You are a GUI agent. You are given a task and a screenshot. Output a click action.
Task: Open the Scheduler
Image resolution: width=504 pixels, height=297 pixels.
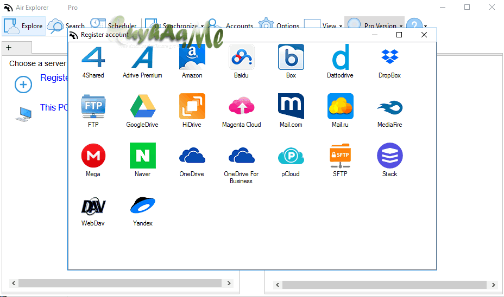point(114,25)
